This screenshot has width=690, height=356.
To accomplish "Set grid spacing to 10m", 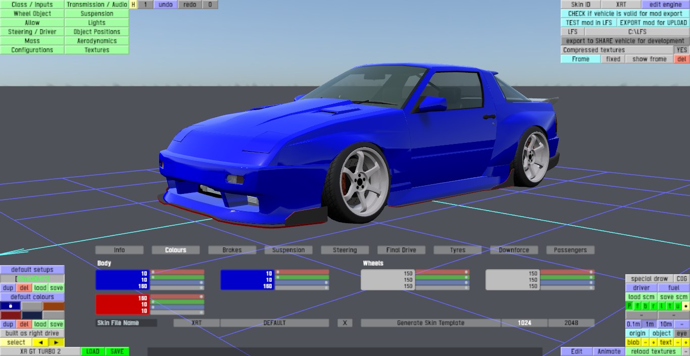I will (666, 324).
